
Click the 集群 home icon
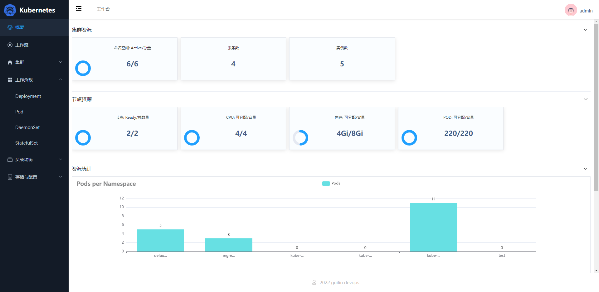(10, 62)
